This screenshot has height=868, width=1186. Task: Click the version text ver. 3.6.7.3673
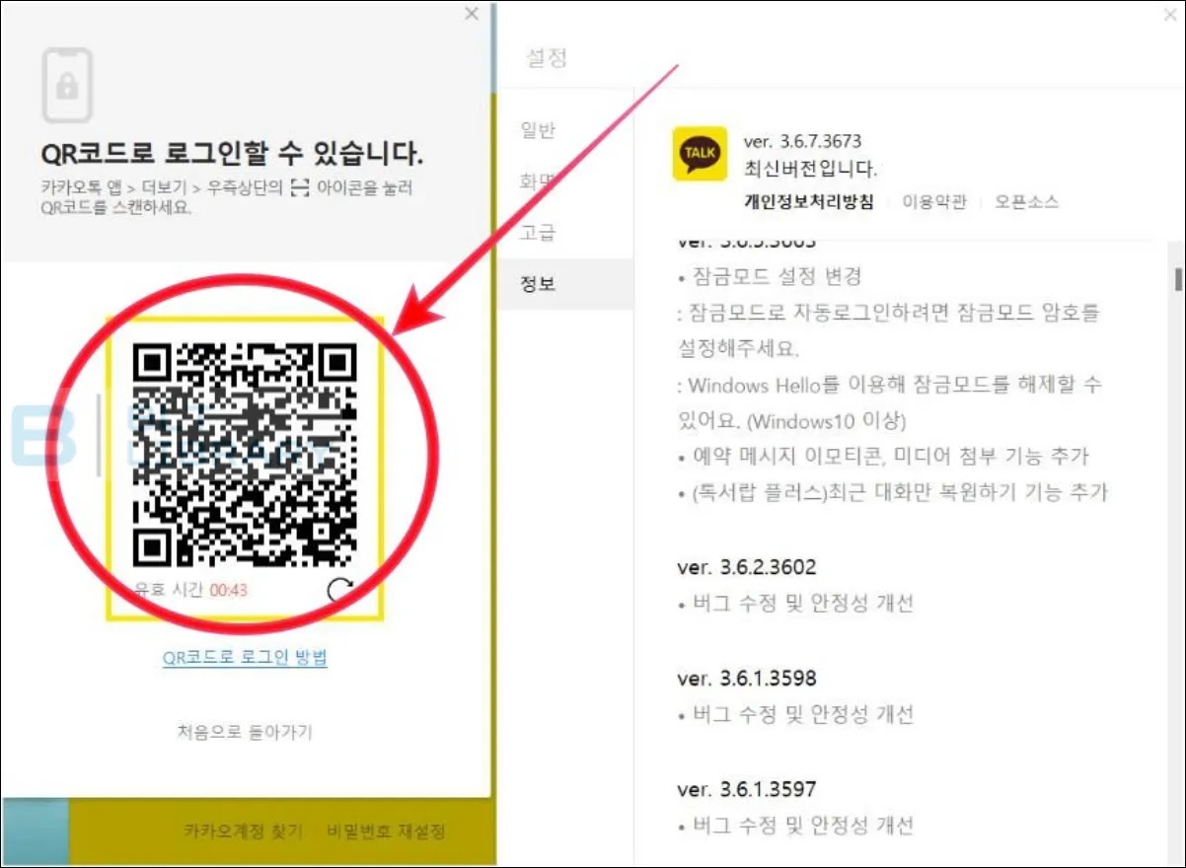coord(802,143)
